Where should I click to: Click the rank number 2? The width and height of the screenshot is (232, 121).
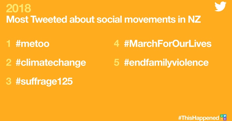[x=9, y=62]
